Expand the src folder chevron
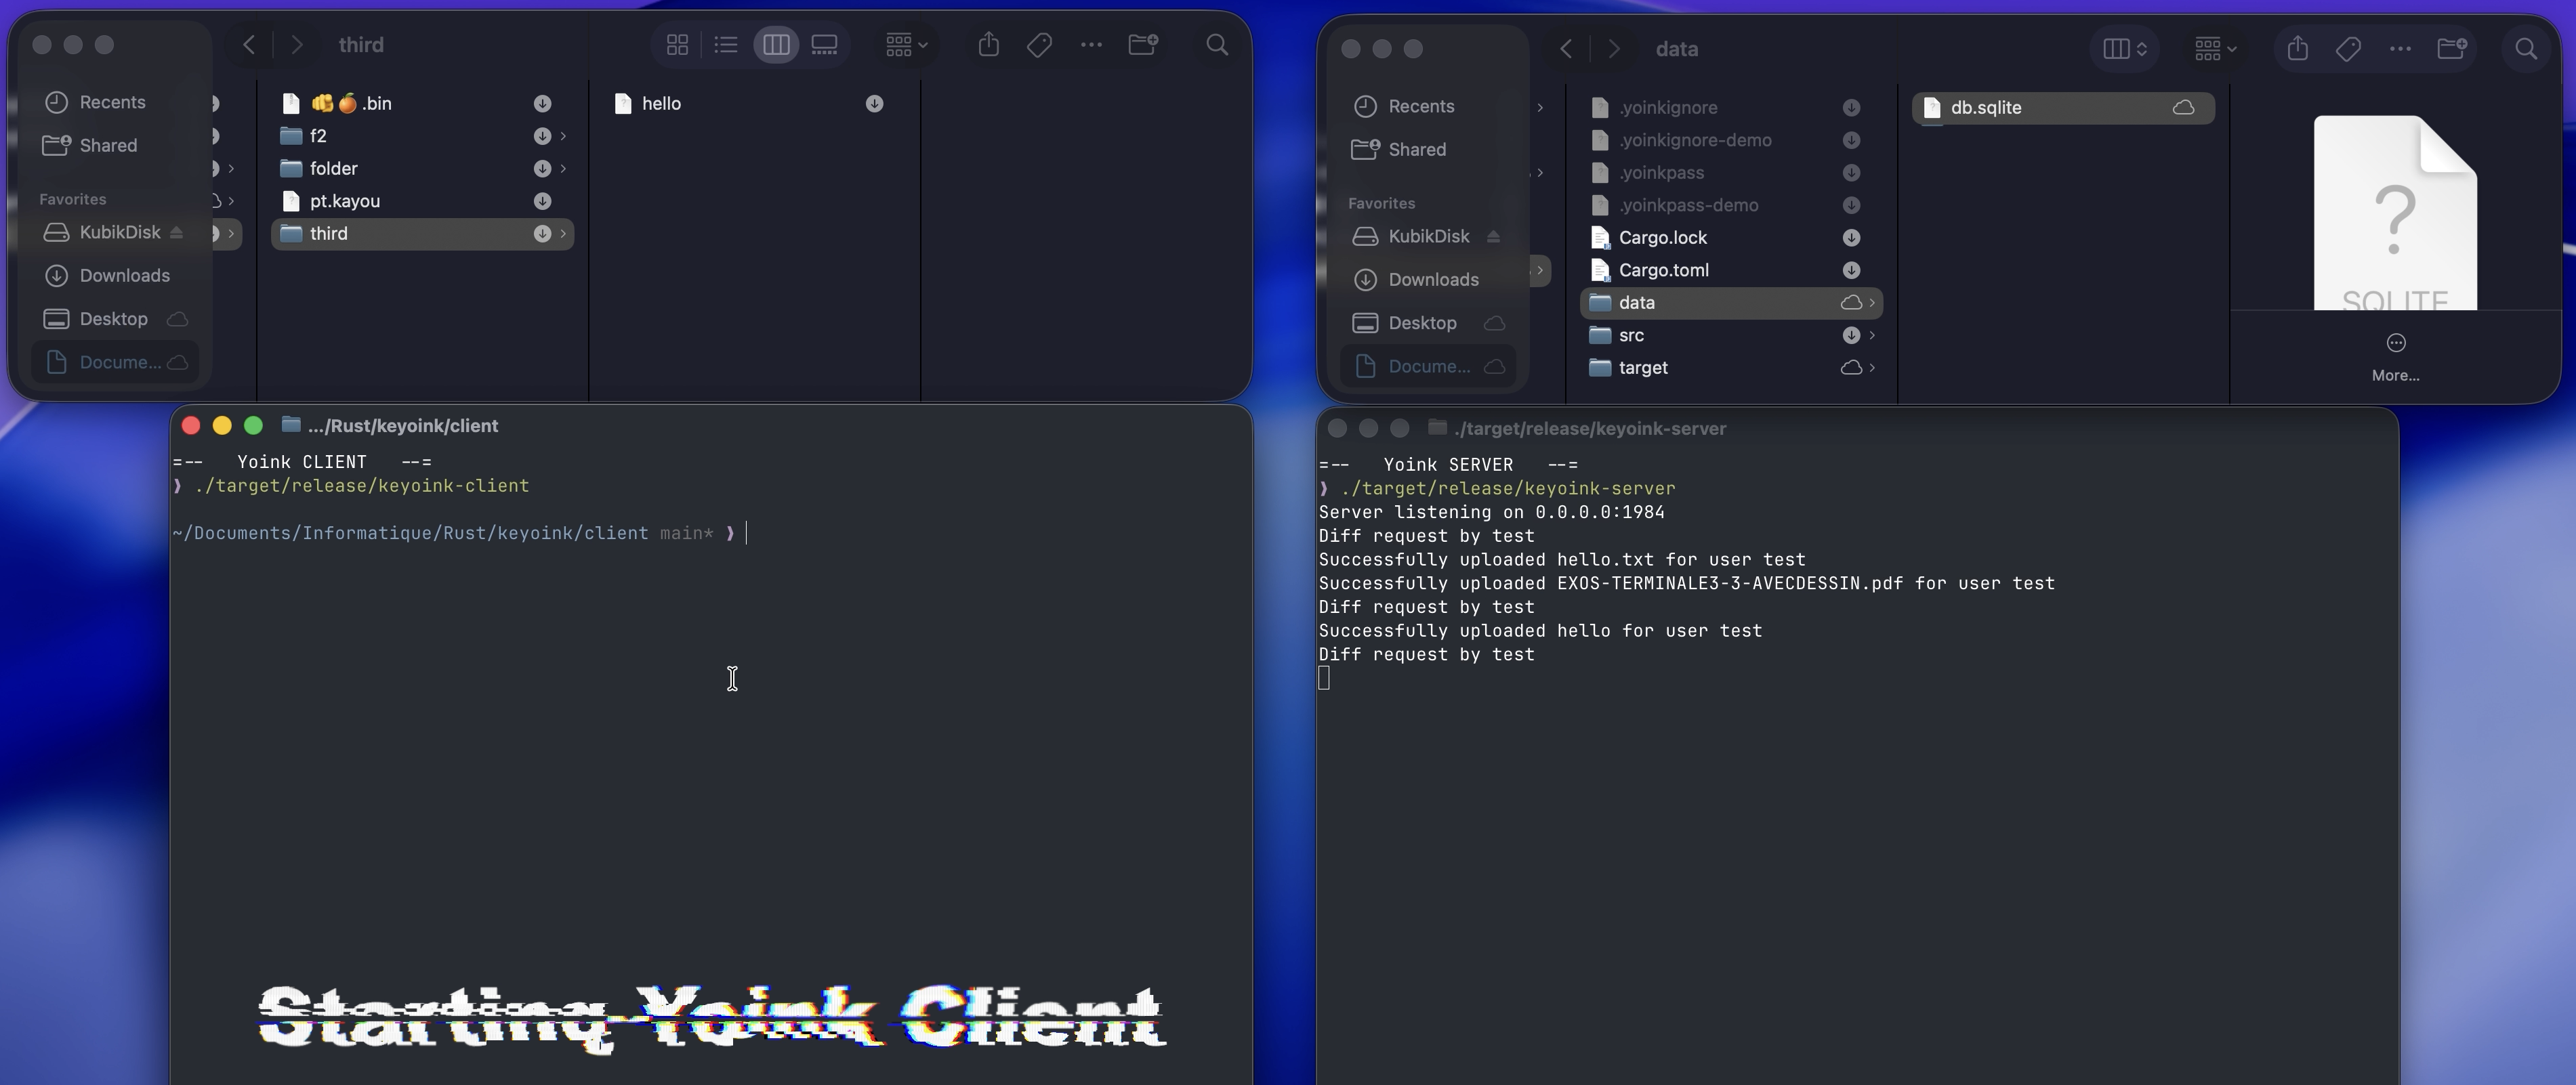2576x1085 pixels. pyautogui.click(x=1872, y=335)
